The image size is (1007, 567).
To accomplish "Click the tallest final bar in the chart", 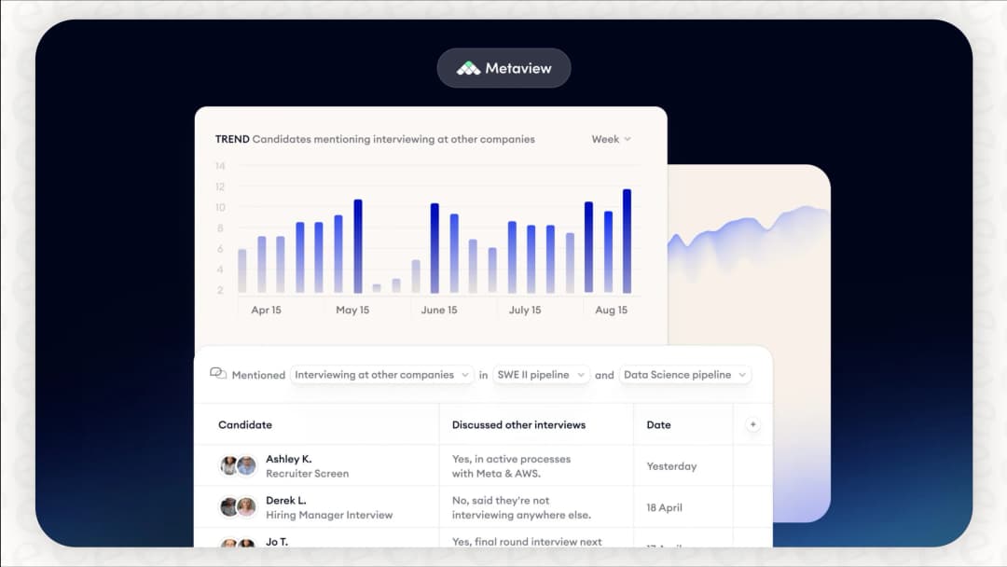I will point(627,242).
